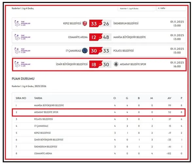Open Osmaniye Arena team name in match list
The width and height of the screenshot is (193, 164).
[x=78, y=37]
